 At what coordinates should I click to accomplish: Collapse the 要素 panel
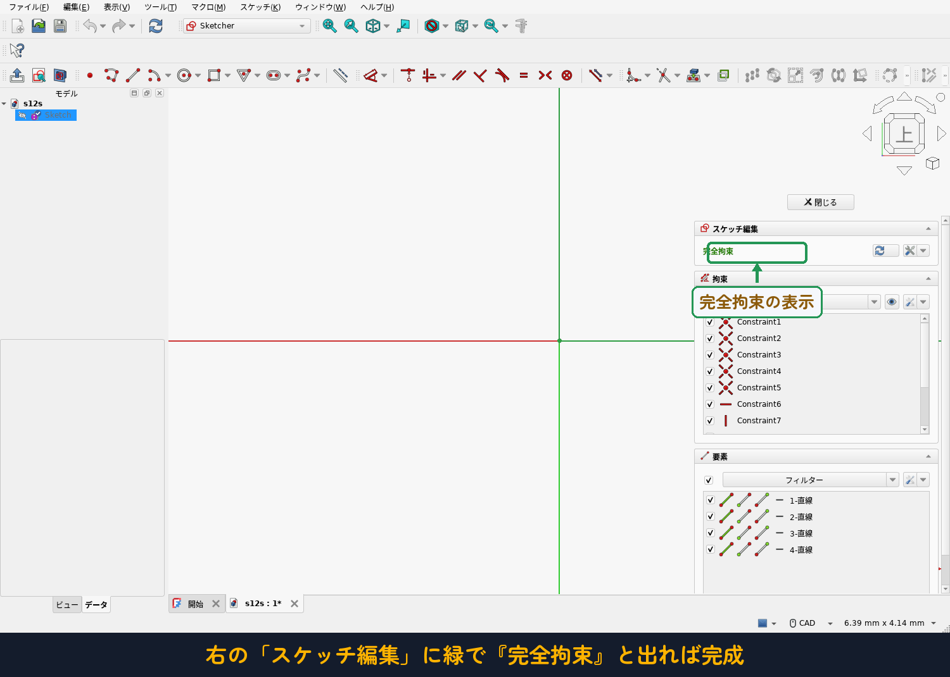(928, 456)
